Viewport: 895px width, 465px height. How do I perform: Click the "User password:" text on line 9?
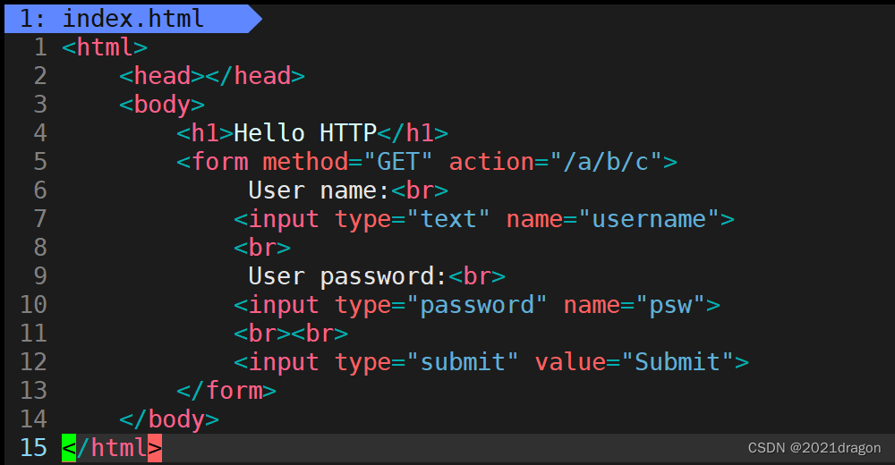pyautogui.click(x=347, y=276)
